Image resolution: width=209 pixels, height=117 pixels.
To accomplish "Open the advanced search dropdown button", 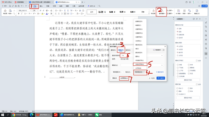I will pos(118,72).
